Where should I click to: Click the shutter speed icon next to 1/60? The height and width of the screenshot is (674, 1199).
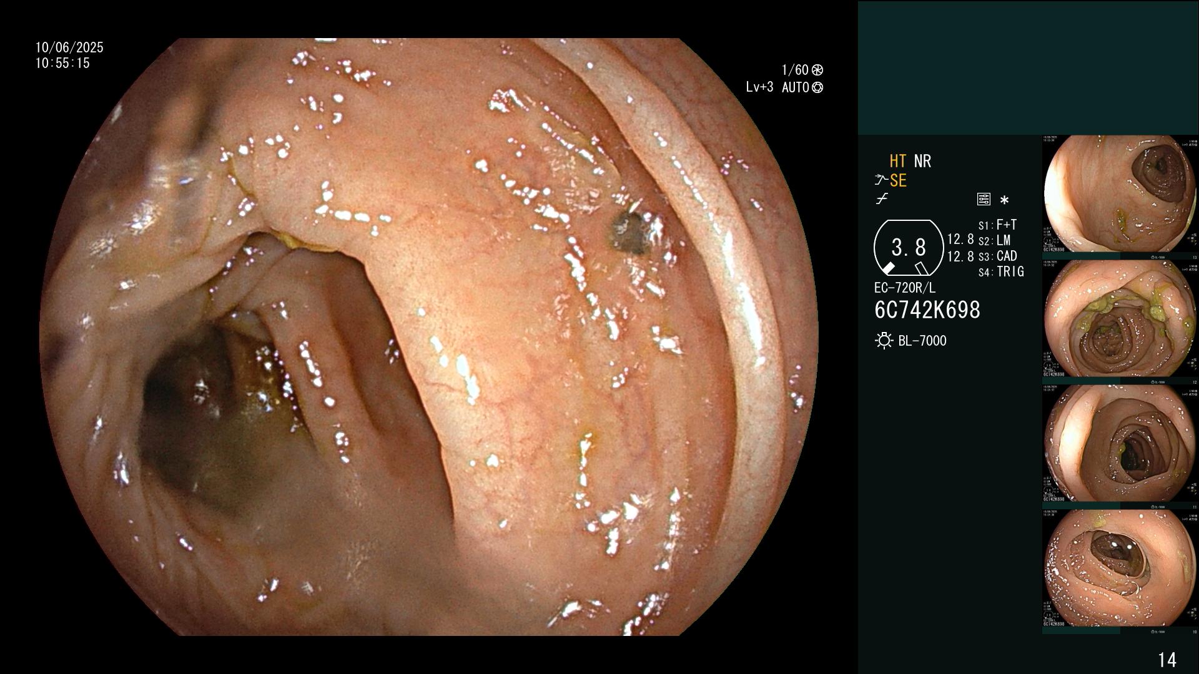tap(817, 70)
